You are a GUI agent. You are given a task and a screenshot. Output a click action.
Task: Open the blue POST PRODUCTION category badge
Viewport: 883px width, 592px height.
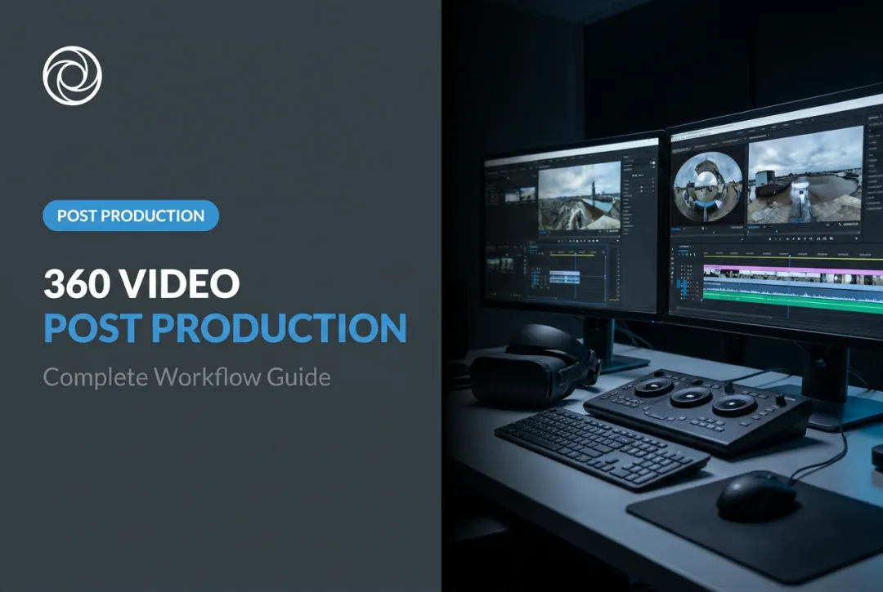pyautogui.click(x=131, y=216)
